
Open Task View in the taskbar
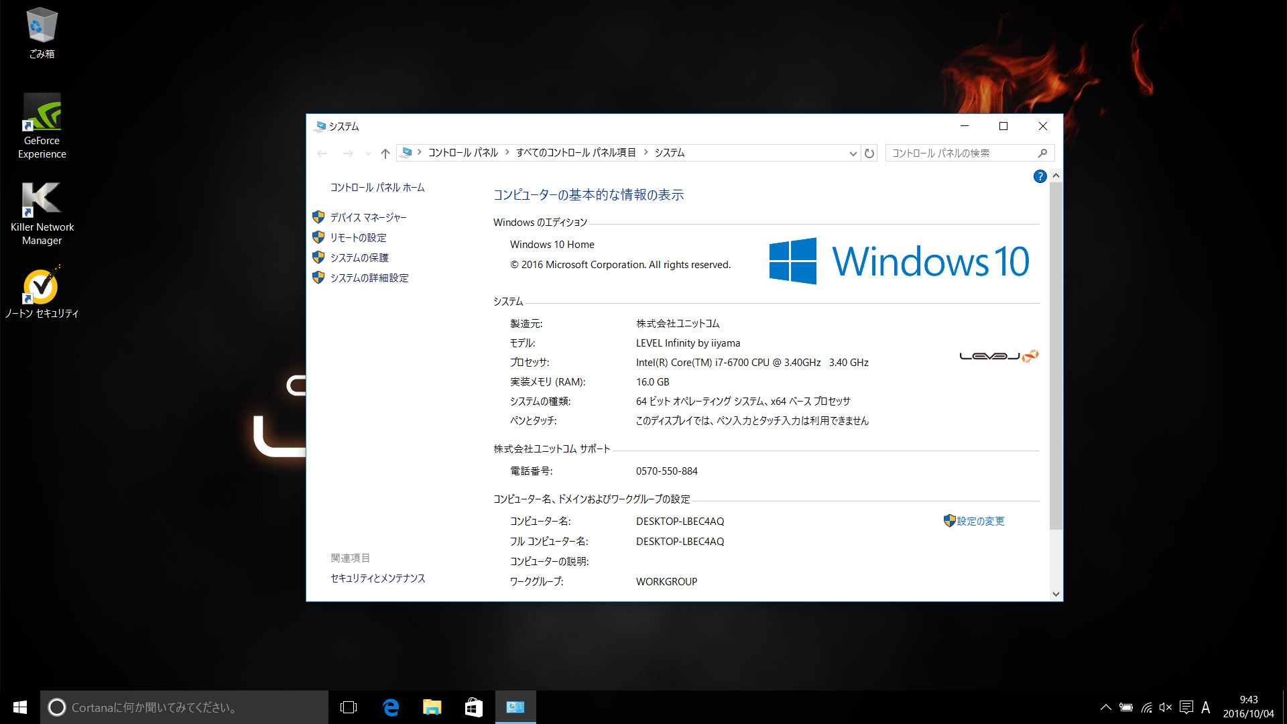tap(349, 707)
